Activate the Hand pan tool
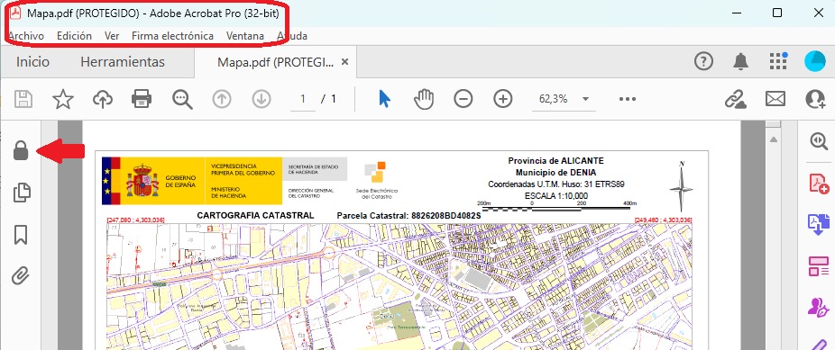Viewport: 835px width, 350px height. (424, 99)
